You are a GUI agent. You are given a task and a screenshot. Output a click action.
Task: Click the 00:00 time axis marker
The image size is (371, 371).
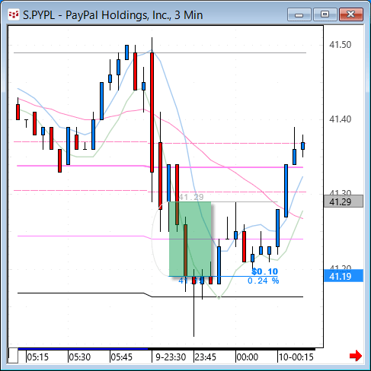click(248, 357)
